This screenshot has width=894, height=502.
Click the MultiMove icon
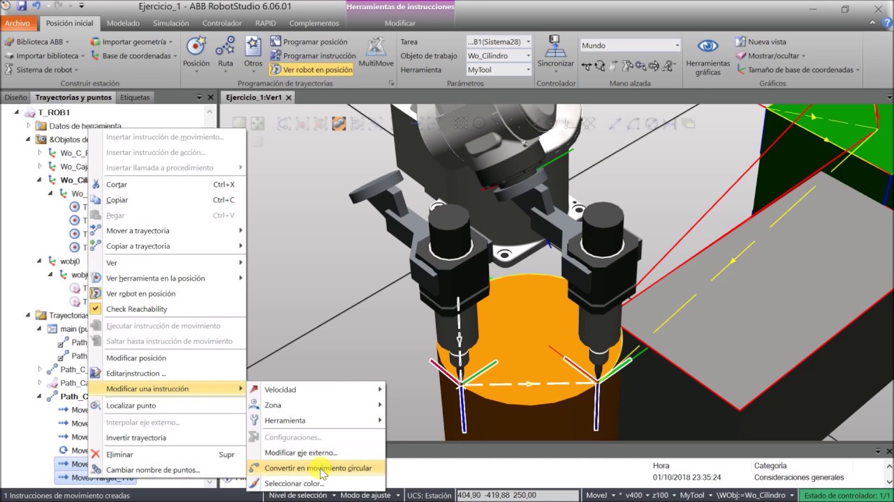(376, 47)
